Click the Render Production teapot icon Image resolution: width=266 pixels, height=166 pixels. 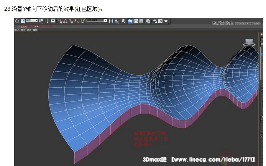click(166, 21)
